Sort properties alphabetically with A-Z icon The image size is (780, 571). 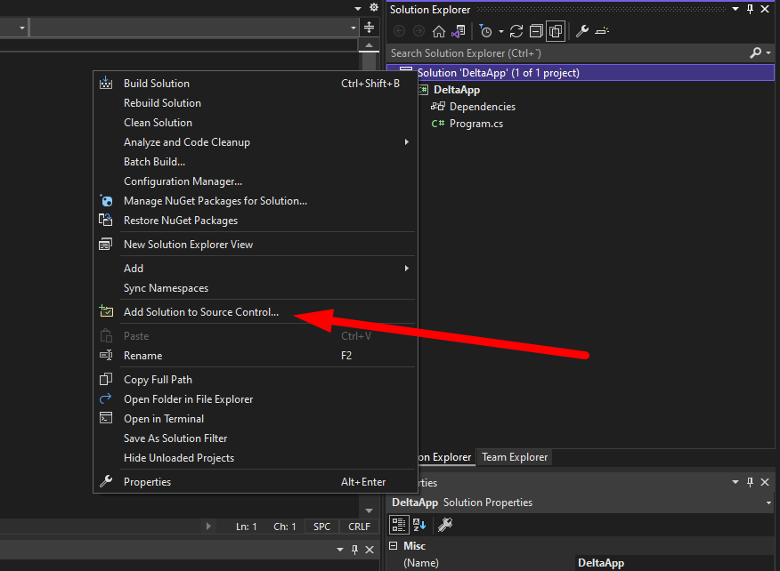point(420,525)
